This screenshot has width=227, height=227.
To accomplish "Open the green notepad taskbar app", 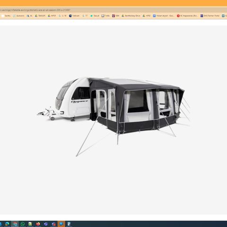I will [30, 224].
